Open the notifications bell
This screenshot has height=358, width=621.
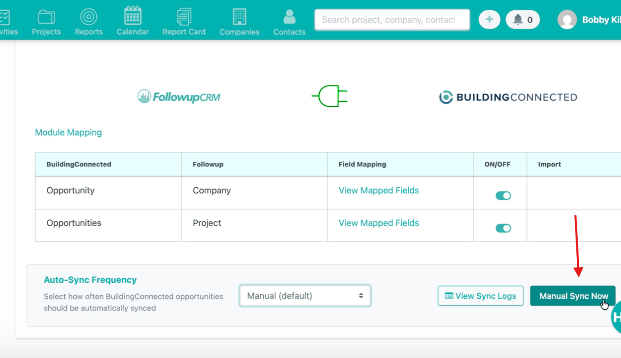[x=522, y=20]
